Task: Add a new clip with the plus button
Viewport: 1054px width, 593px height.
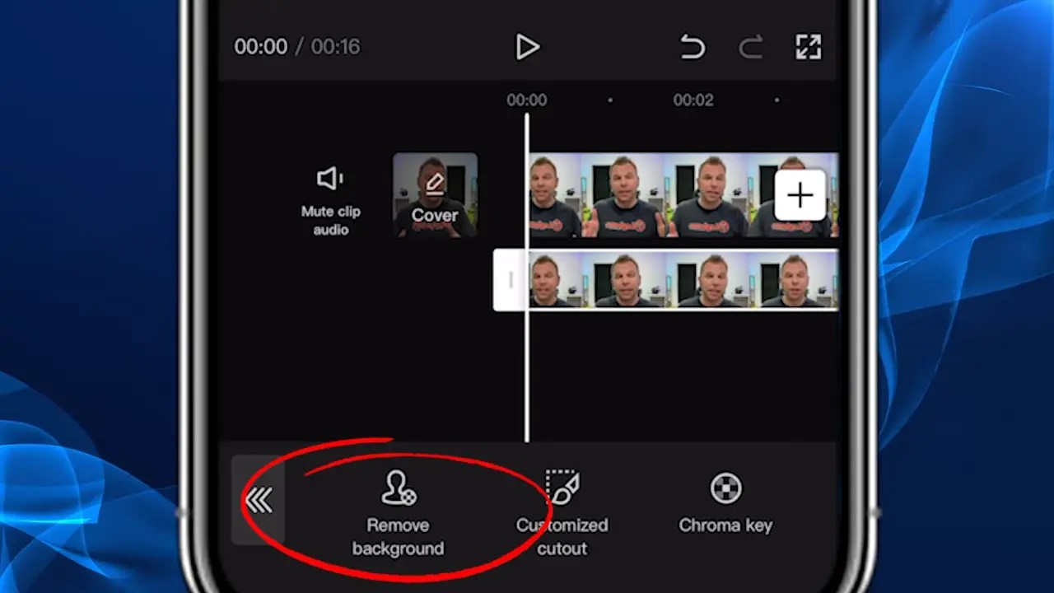Action: coord(799,194)
